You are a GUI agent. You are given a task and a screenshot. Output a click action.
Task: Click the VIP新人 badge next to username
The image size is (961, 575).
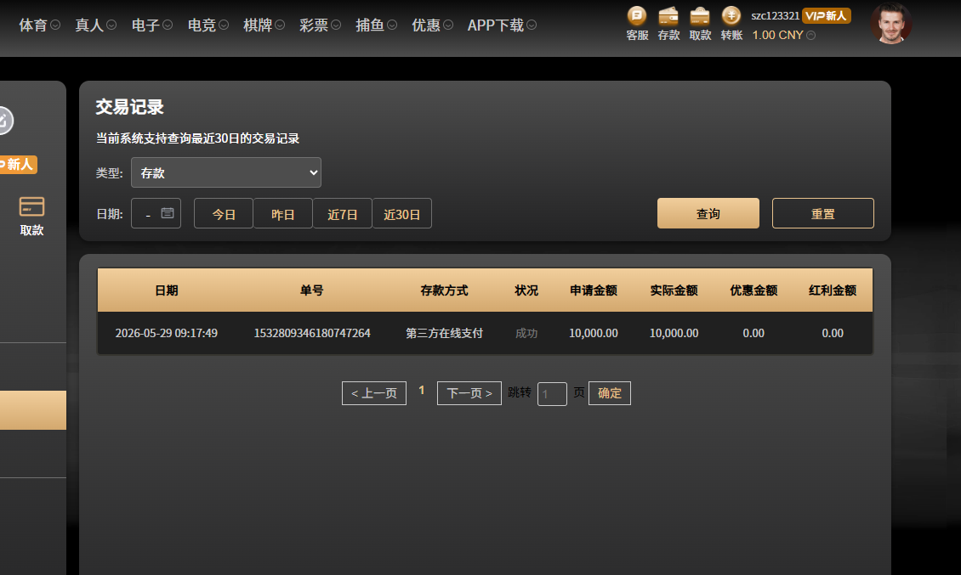826,16
